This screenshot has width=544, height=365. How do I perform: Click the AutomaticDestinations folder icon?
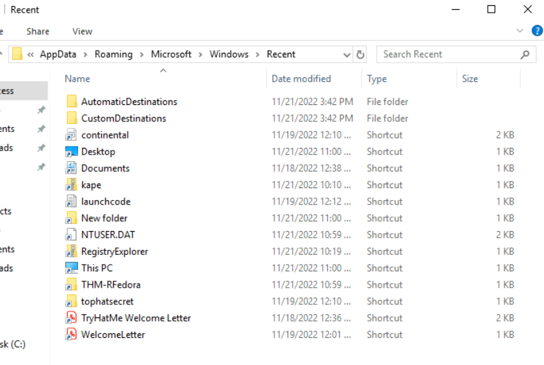point(71,102)
